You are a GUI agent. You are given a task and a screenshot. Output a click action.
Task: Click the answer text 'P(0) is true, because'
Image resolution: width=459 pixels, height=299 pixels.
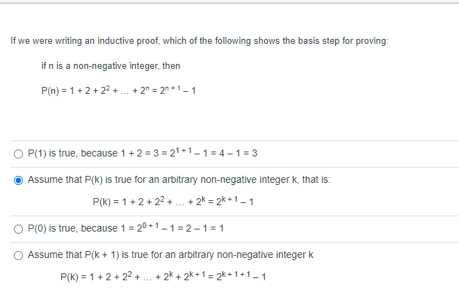tap(72, 228)
